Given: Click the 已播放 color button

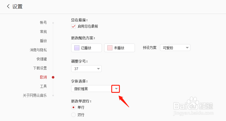Looking at the screenshot, I should tap(87, 48).
